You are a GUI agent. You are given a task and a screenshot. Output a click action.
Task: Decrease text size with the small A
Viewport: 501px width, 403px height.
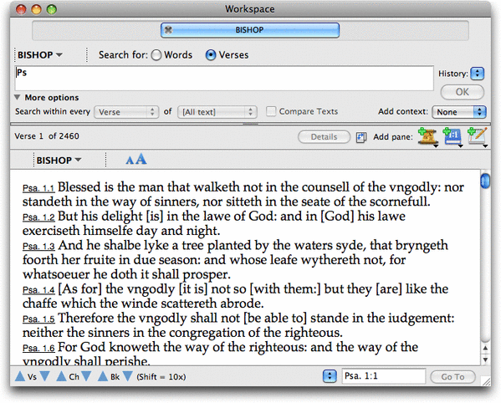(130, 160)
